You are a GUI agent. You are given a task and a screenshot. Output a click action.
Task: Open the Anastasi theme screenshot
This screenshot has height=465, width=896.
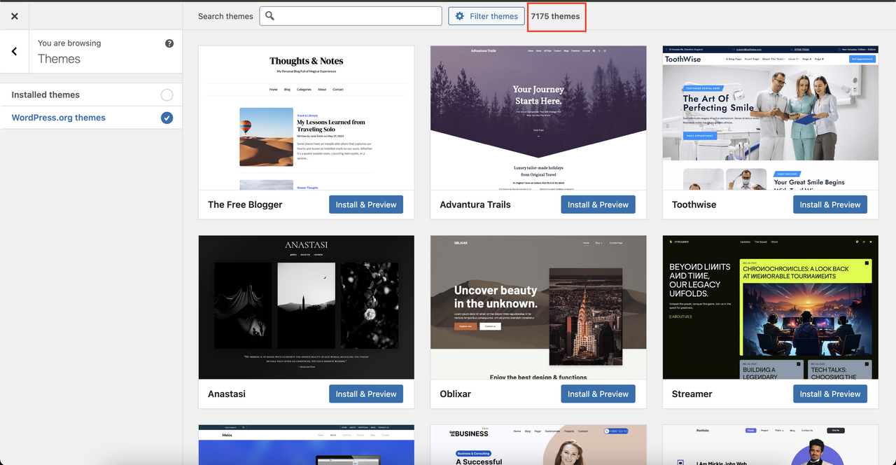(307, 307)
